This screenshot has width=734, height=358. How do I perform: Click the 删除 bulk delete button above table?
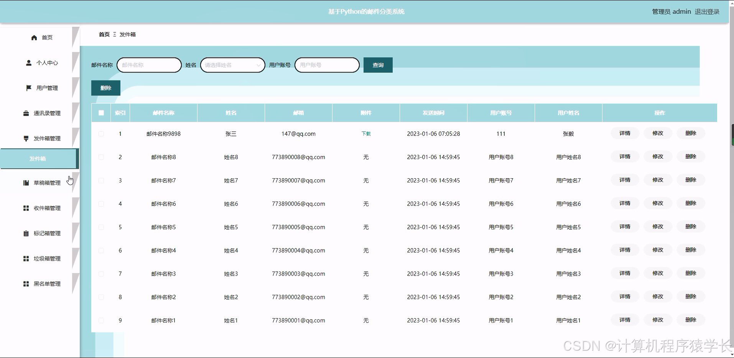(x=106, y=88)
